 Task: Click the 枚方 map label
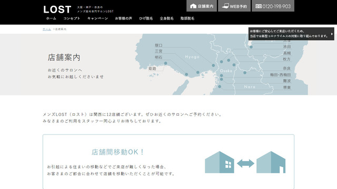(x=286, y=59)
